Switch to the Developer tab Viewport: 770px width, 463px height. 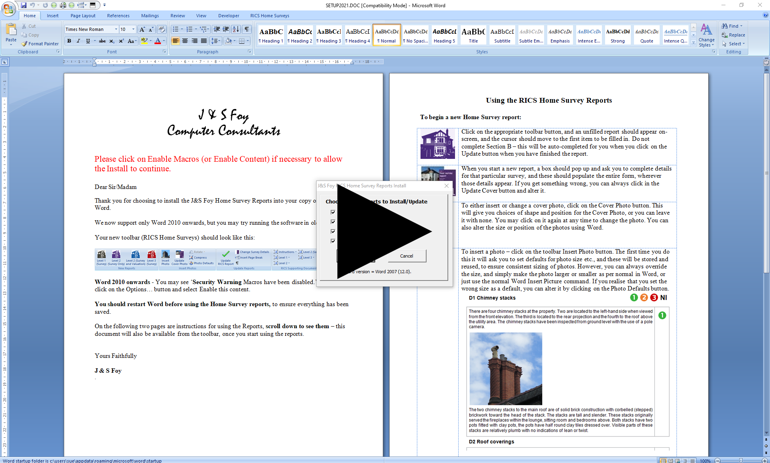(228, 16)
